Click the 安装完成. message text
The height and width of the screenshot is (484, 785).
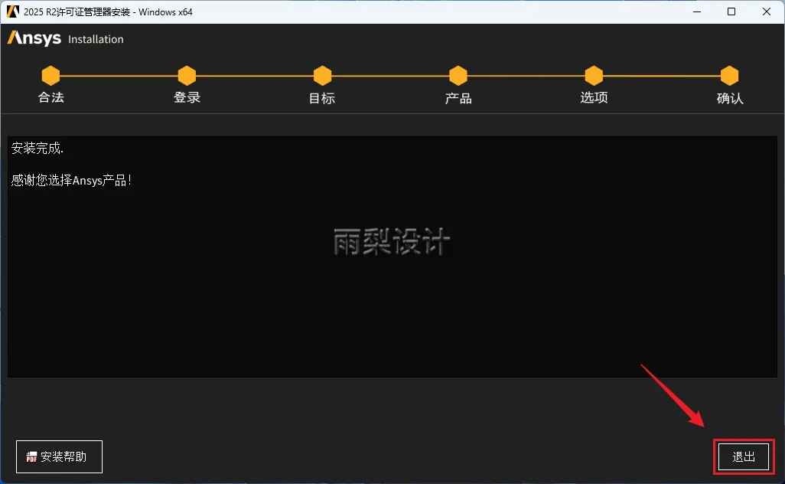[37, 149]
